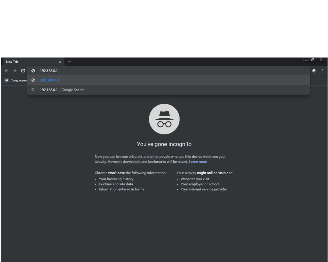The image size is (328, 262).
Task: Reload the current page
Action: tap(23, 71)
